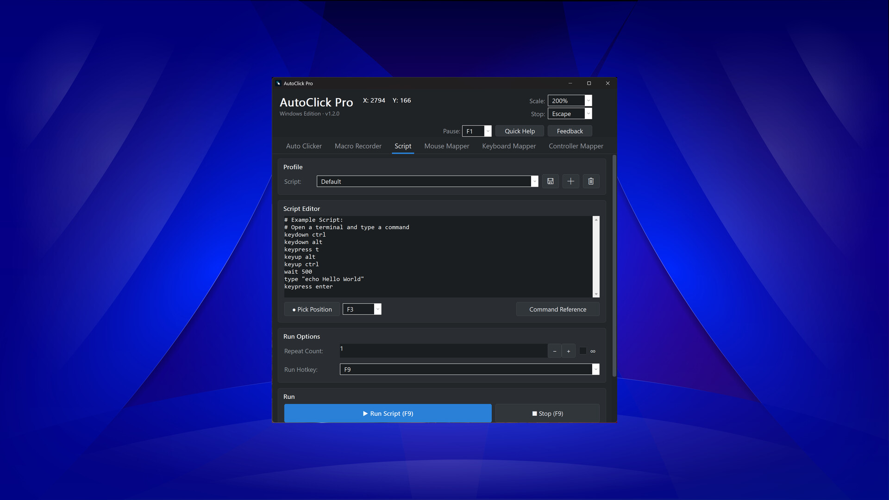Screen dimensions: 889x500
Task: Click the AutoClick Pro title bar icon
Action: tap(278, 83)
